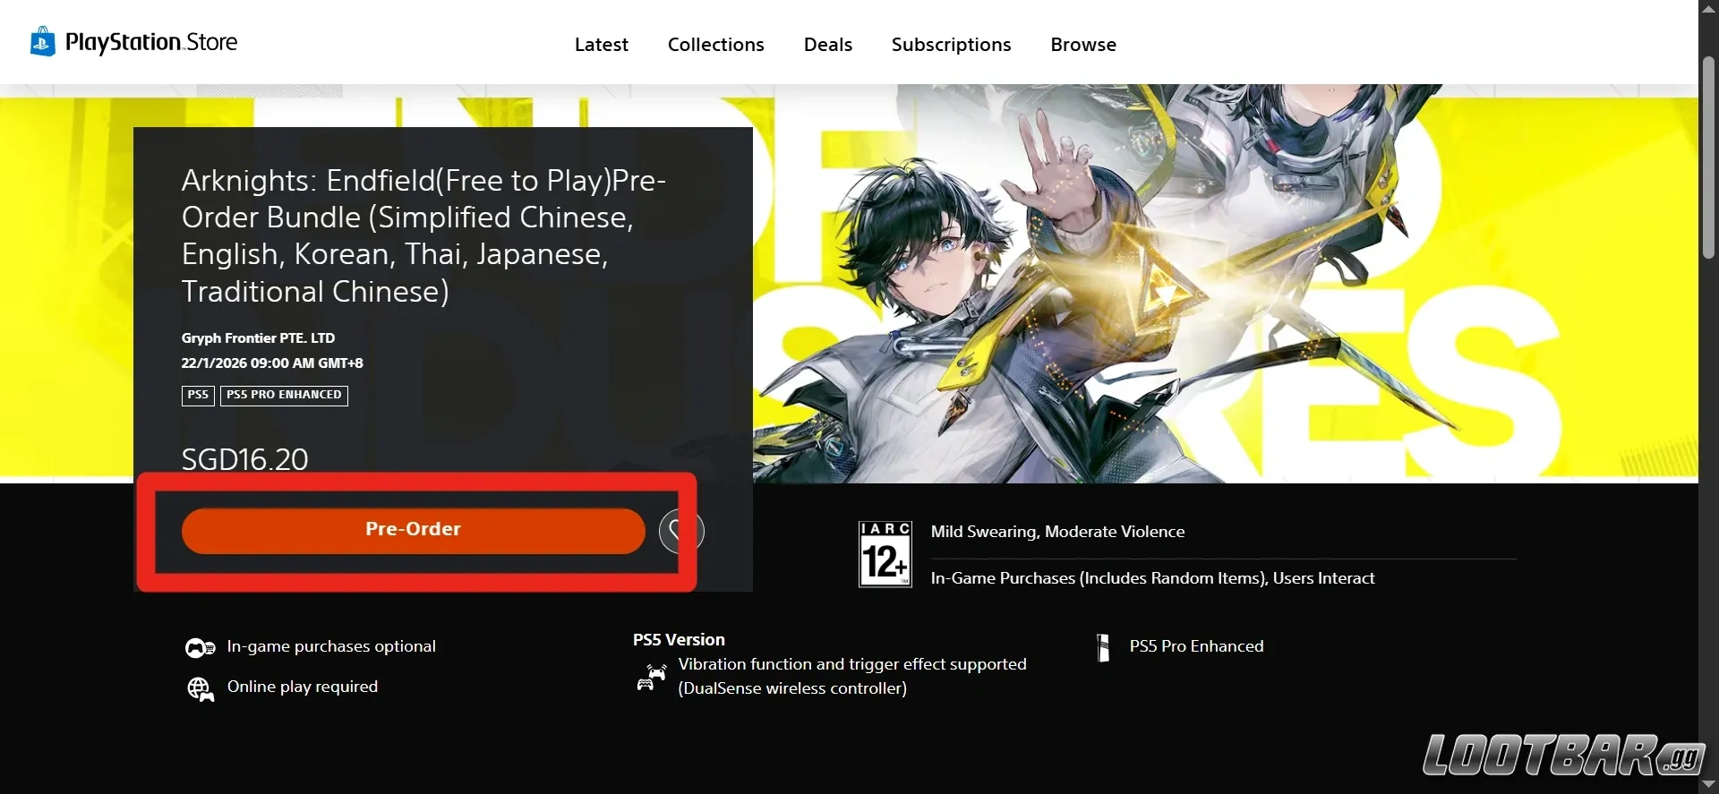The height and width of the screenshot is (794, 1719).
Task: Open the Browse menu
Action: point(1083,45)
